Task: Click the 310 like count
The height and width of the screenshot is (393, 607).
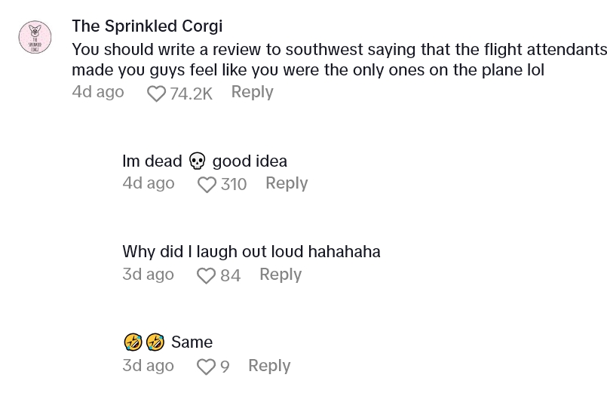Action: coord(234,185)
